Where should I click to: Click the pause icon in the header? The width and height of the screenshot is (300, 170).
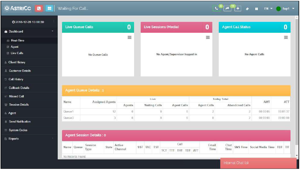(256, 9)
